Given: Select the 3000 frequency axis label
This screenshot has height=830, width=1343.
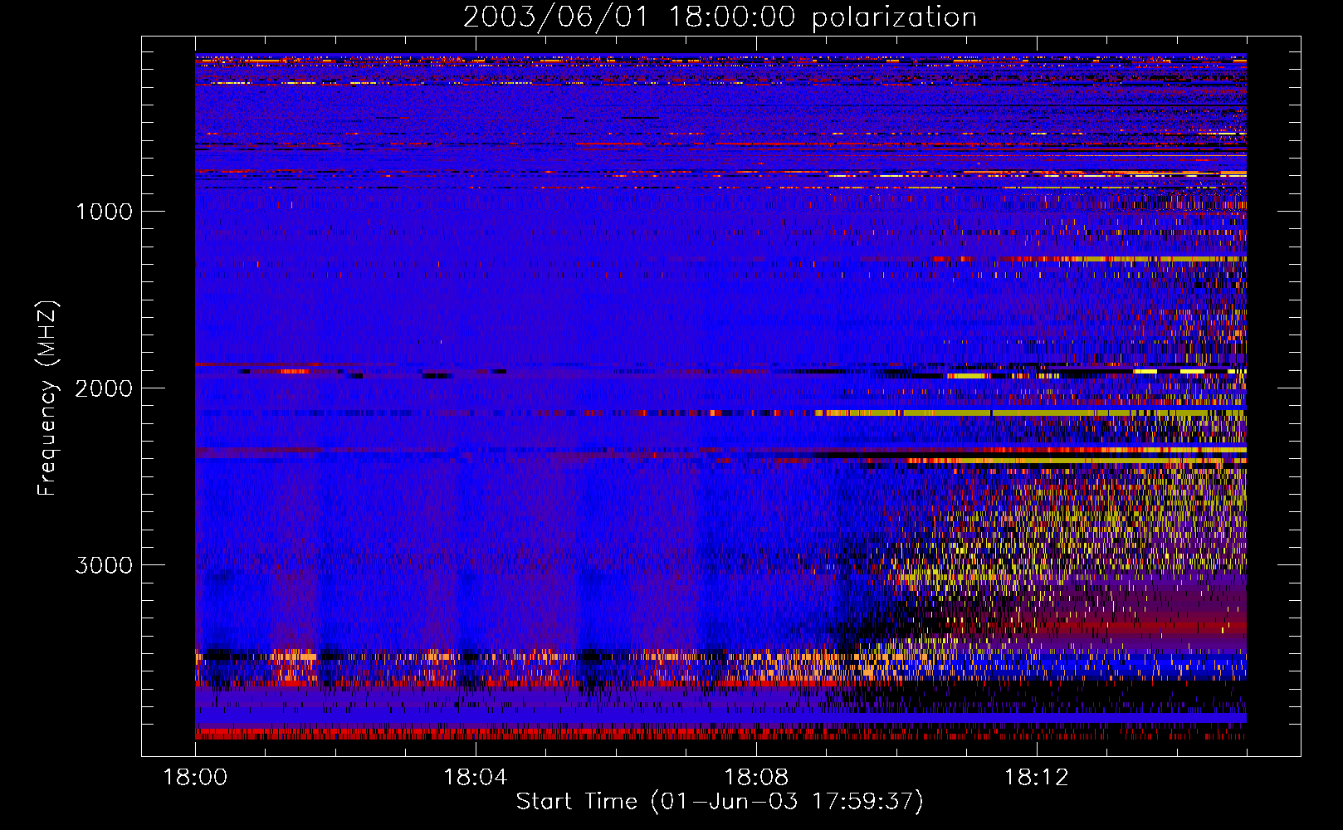Looking at the screenshot, I should click(x=104, y=565).
